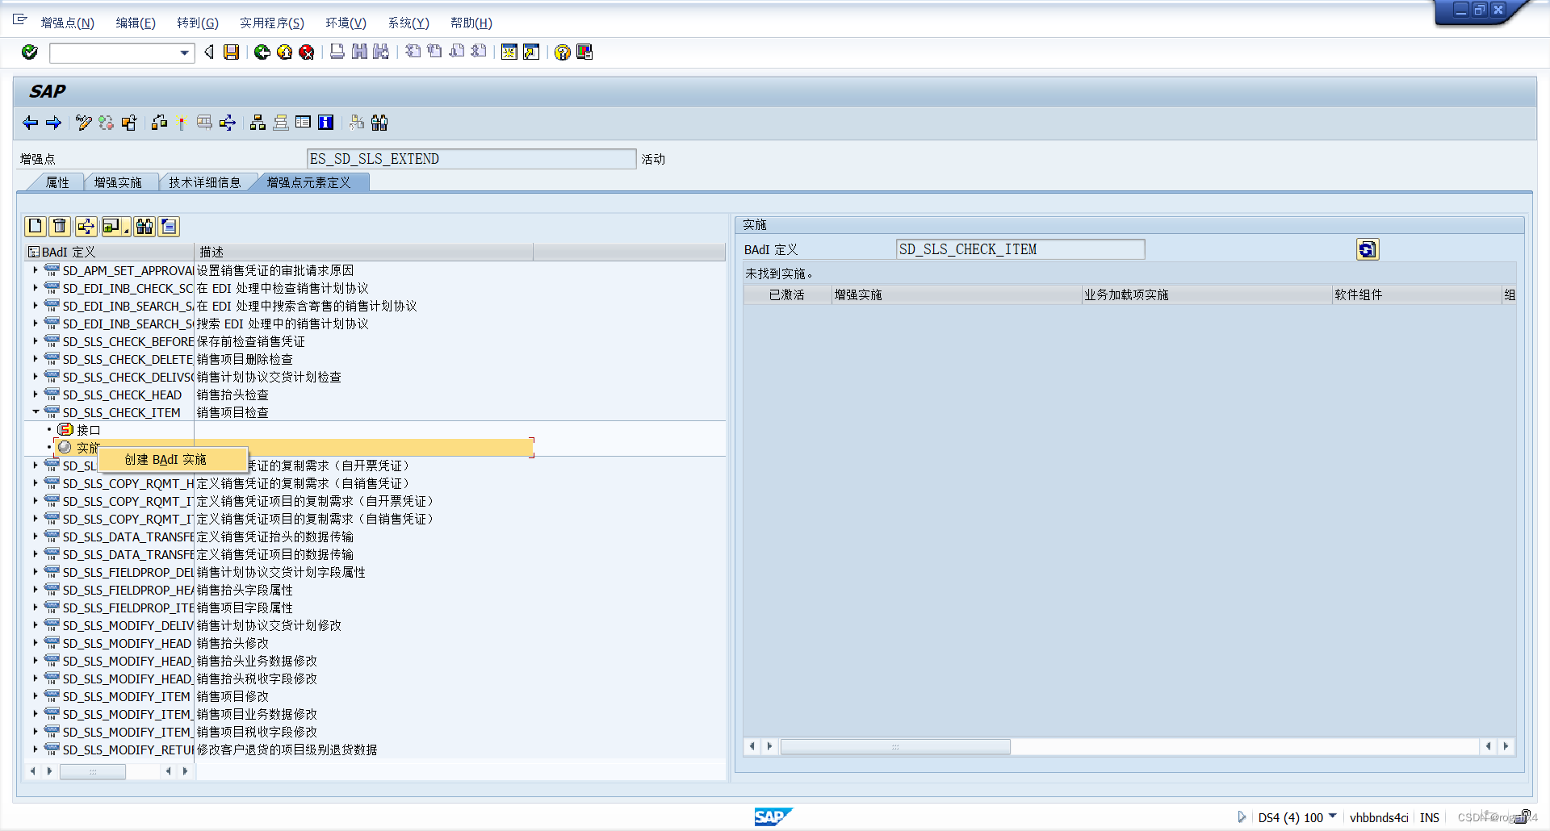The width and height of the screenshot is (1550, 831).
Task: Expand the SD_SLS_CHECK_DELETE tree node
Action: tap(36, 359)
